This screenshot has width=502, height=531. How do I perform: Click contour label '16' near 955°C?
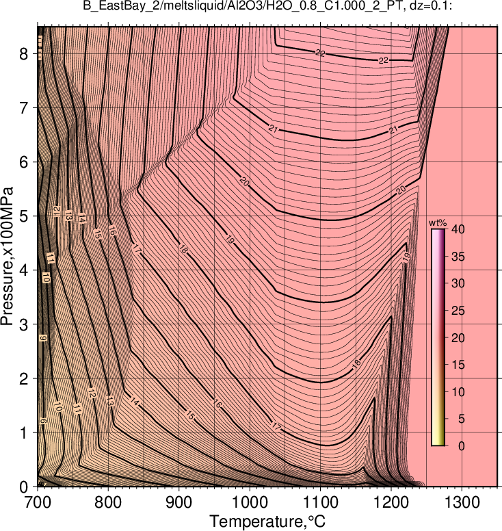(x=217, y=404)
